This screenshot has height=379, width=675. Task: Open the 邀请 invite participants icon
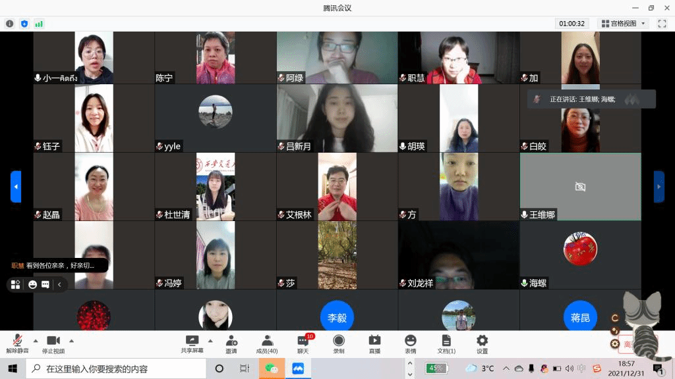[x=231, y=344]
